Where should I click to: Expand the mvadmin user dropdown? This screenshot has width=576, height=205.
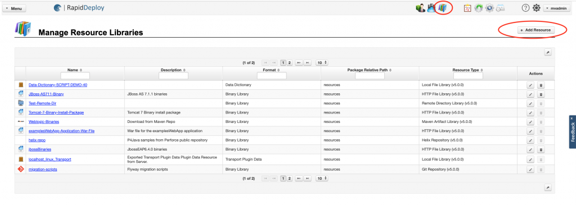point(557,8)
